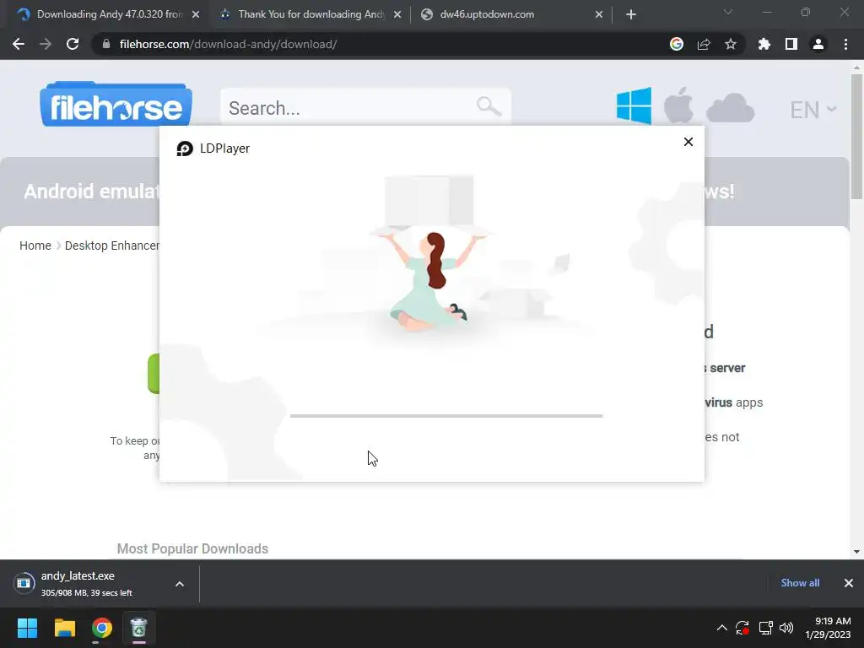The height and width of the screenshot is (648, 864).
Task: Open the volume speaker tray icon
Action: 786,628
